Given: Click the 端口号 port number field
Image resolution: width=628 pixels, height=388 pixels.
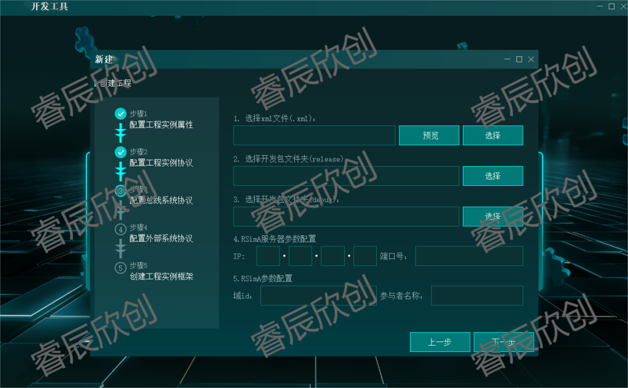Looking at the screenshot, I should coord(469,256).
